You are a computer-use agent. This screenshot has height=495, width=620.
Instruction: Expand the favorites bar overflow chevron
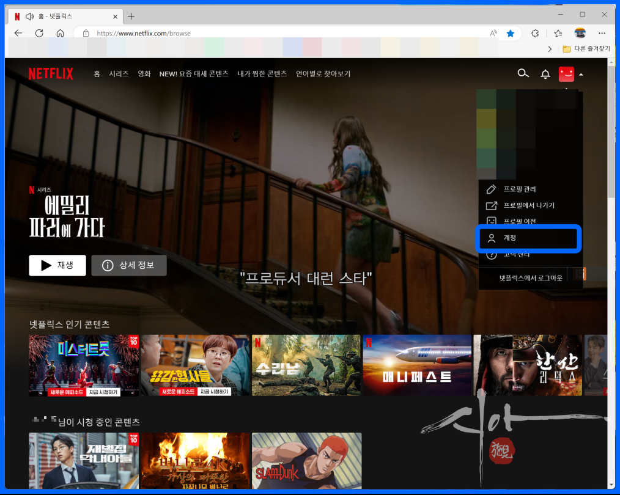click(550, 49)
